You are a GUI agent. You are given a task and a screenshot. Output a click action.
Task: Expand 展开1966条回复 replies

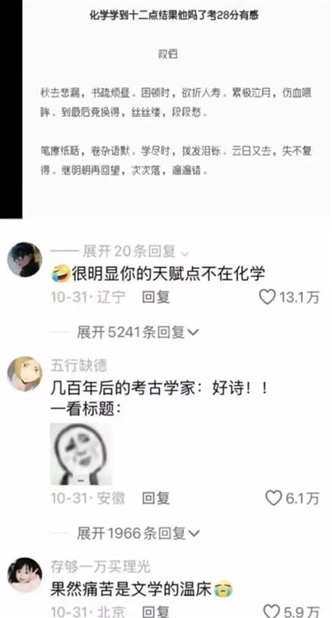pyautogui.click(x=138, y=534)
